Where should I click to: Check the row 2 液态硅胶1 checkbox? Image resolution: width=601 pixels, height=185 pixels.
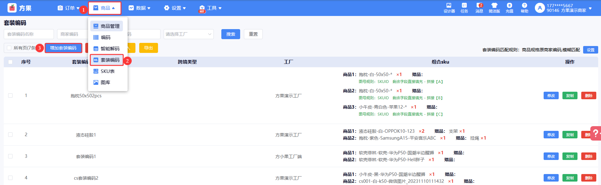point(10,135)
